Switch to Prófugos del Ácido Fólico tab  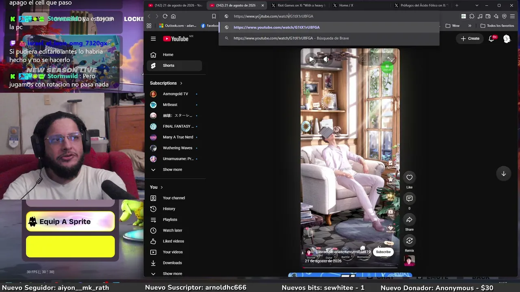(x=421, y=5)
